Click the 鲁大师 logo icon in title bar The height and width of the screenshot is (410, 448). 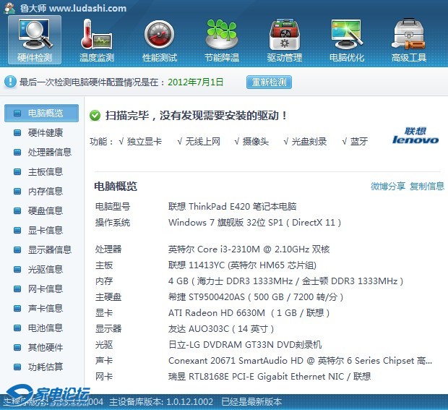pyautogui.click(x=9, y=8)
